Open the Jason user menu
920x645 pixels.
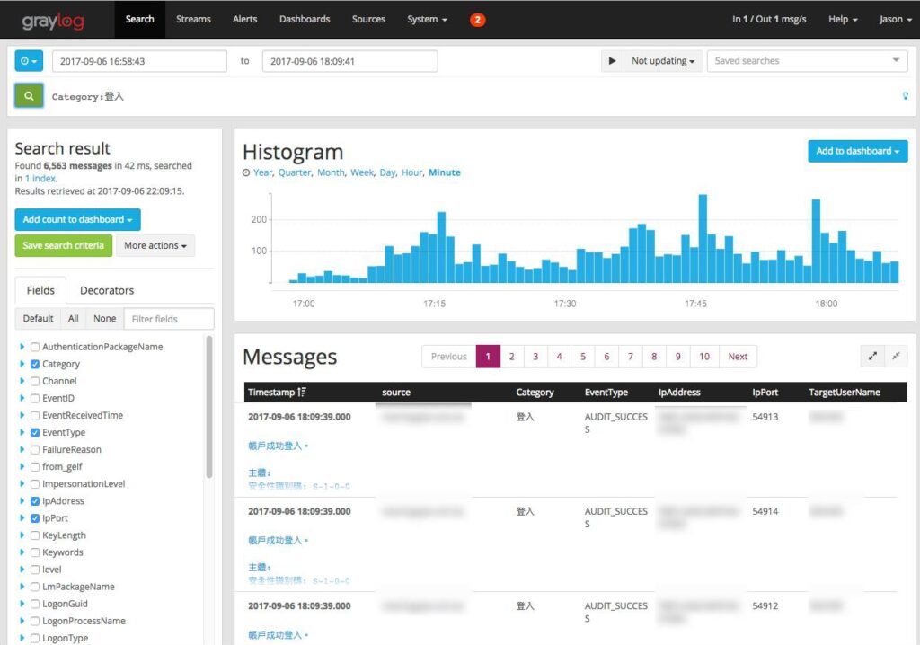(896, 20)
